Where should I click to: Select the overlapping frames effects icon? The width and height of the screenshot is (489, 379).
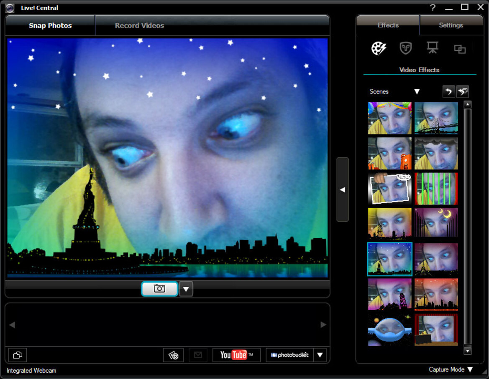click(460, 49)
